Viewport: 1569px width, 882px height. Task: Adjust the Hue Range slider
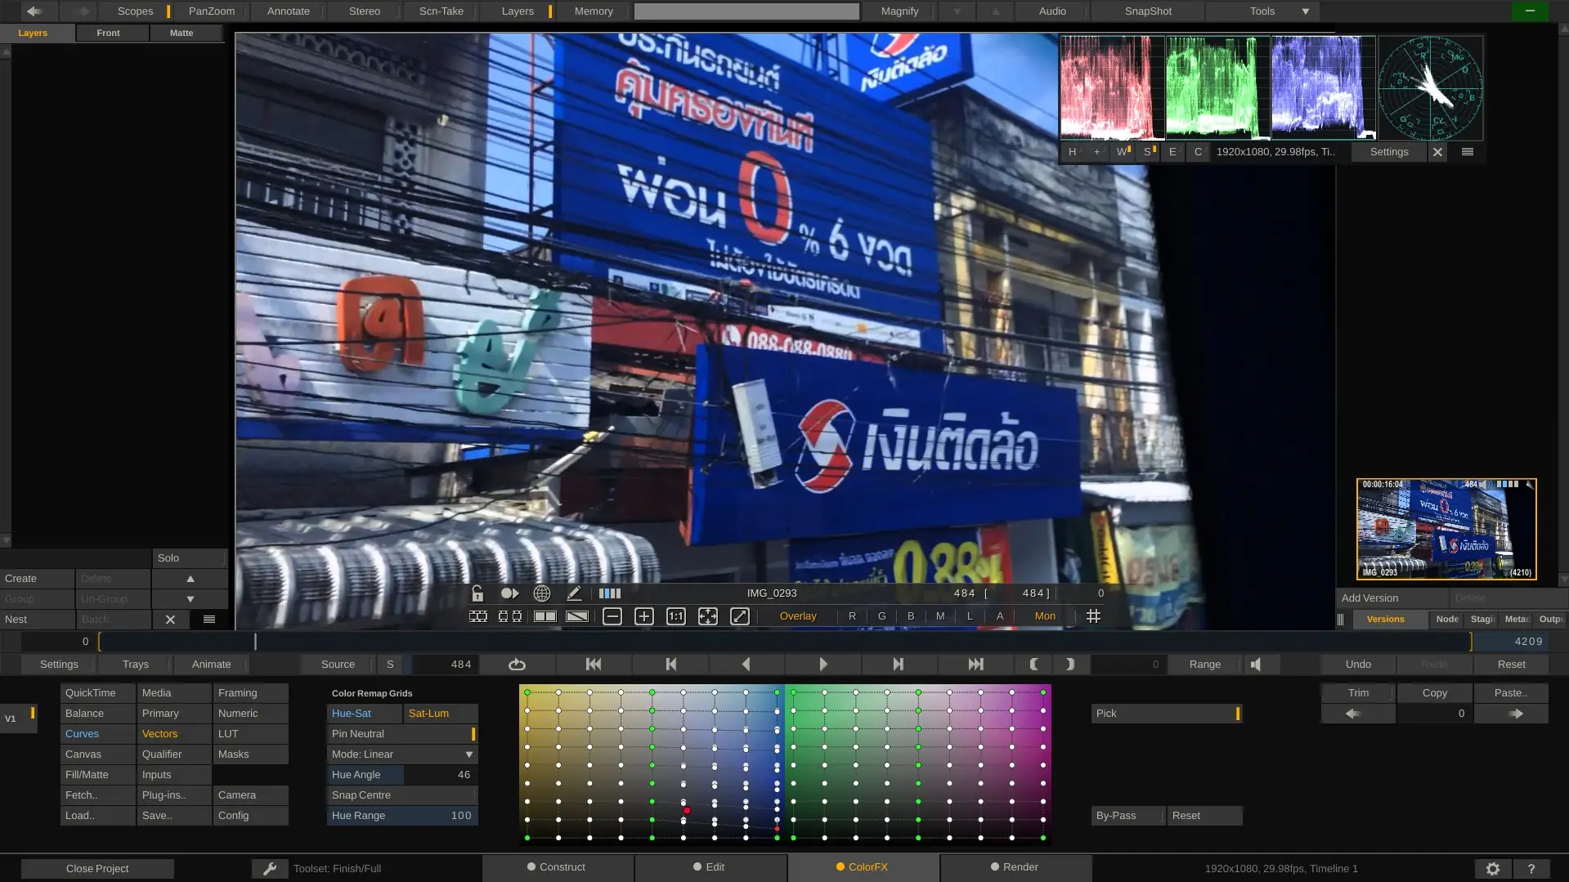(x=402, y=816)
